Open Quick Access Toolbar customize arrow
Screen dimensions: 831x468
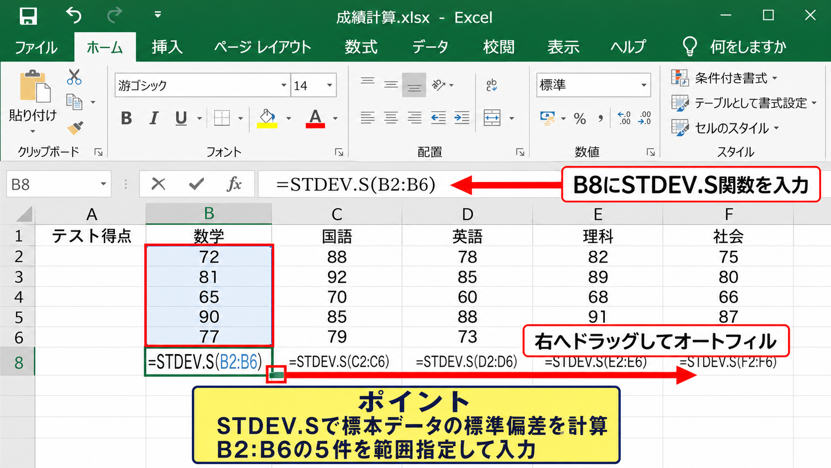click(x=158, y=15)
